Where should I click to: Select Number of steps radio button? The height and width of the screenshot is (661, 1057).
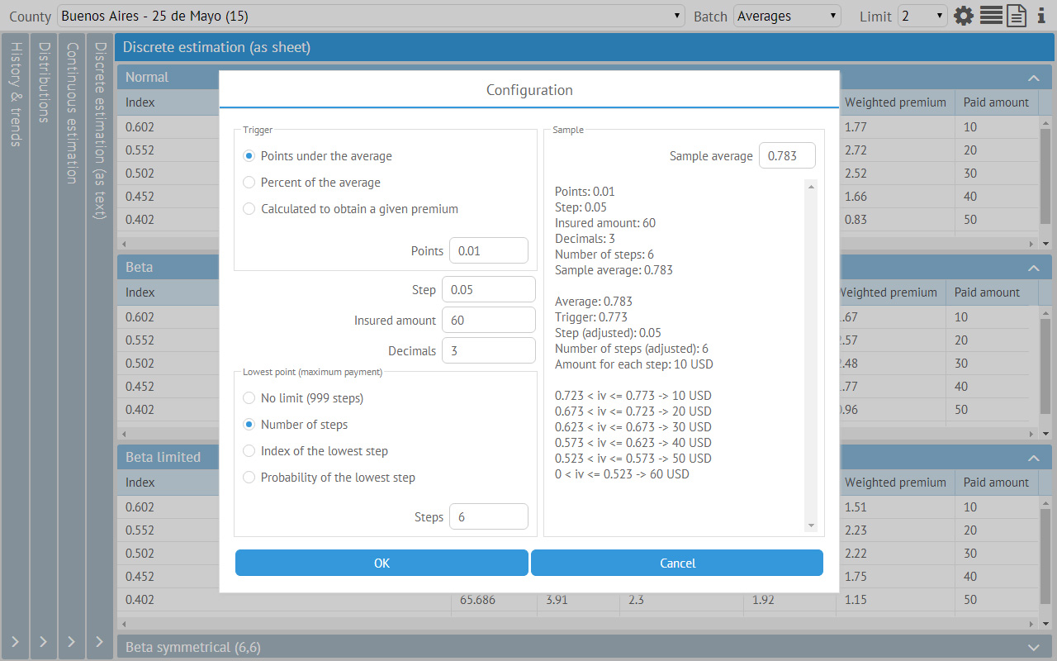pyautogui.click(x=249, y=425)
